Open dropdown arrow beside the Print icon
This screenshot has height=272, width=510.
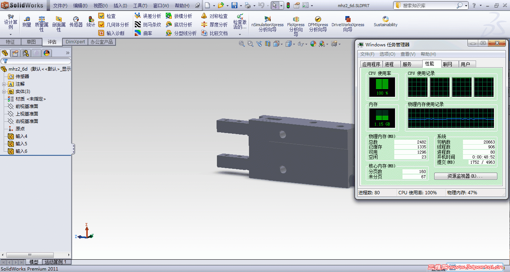coord(254,5)
